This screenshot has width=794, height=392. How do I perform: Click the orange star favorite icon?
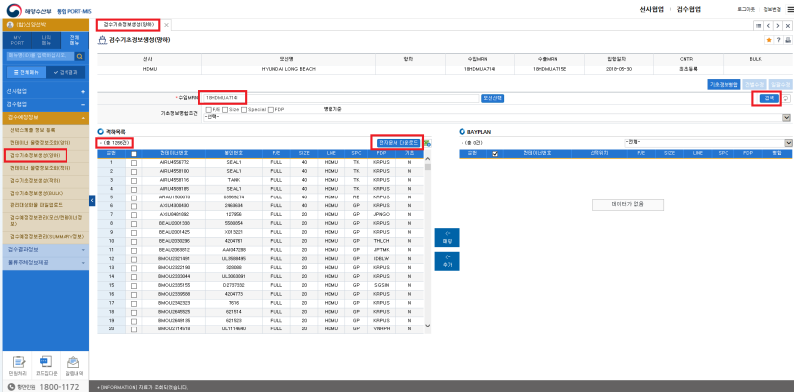pos(769,40)
